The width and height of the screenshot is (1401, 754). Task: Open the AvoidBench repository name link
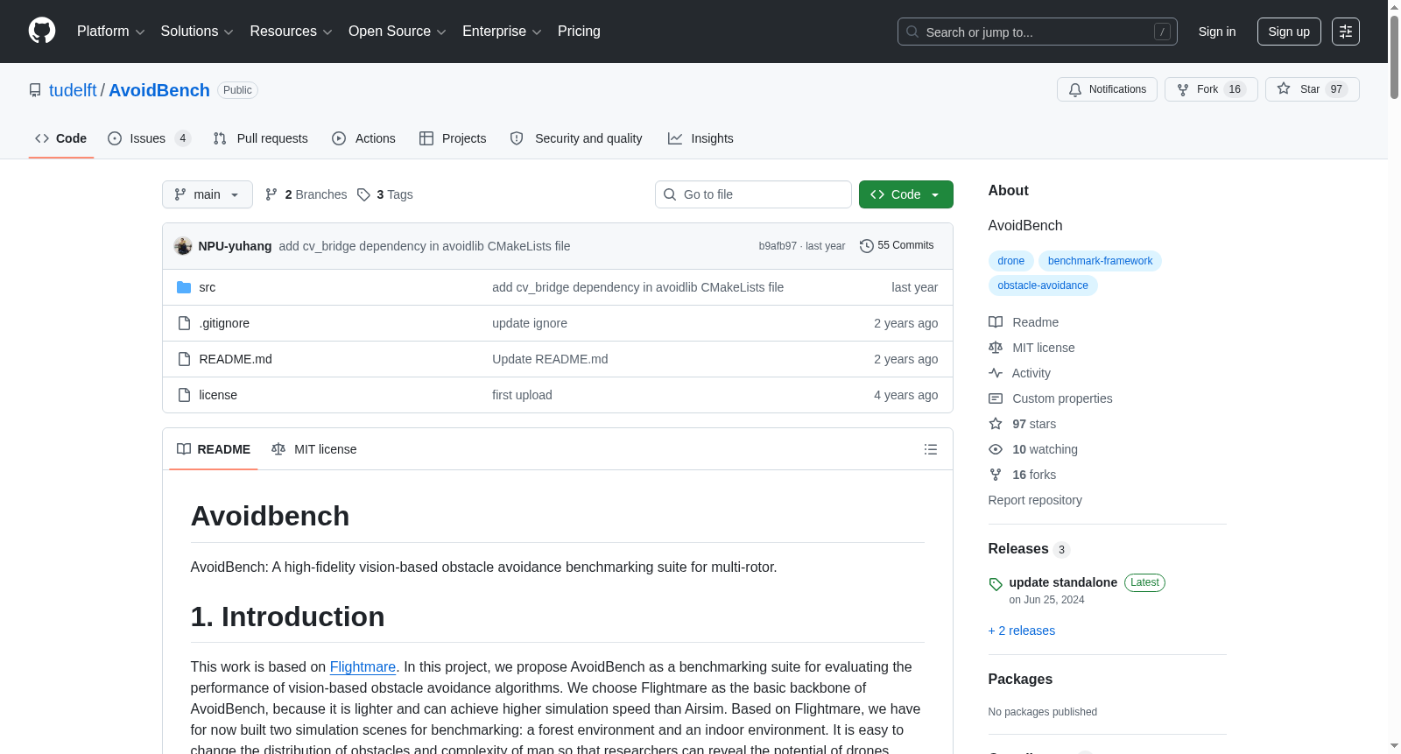(x=159, y=90)
